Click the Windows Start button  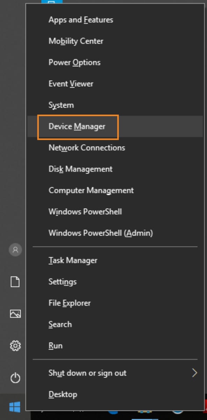[15, 407]
